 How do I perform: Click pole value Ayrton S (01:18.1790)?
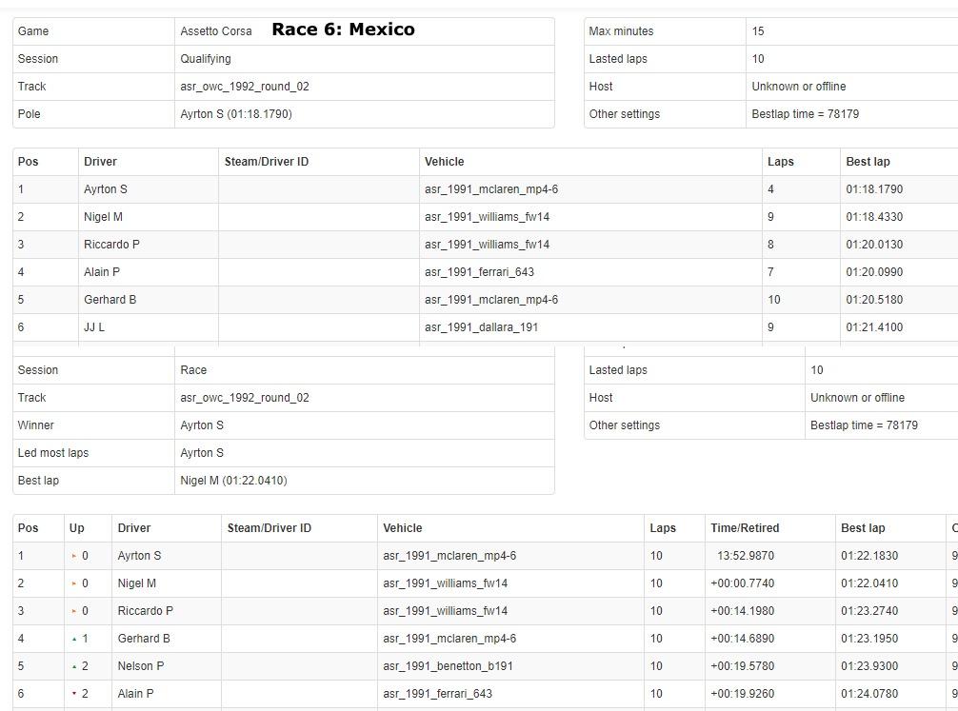pos(235,114)
